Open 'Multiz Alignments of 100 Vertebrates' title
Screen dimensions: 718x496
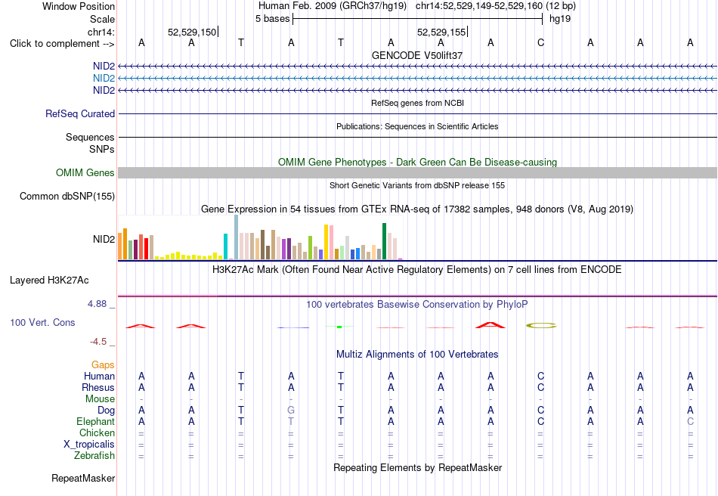[417, 355]
